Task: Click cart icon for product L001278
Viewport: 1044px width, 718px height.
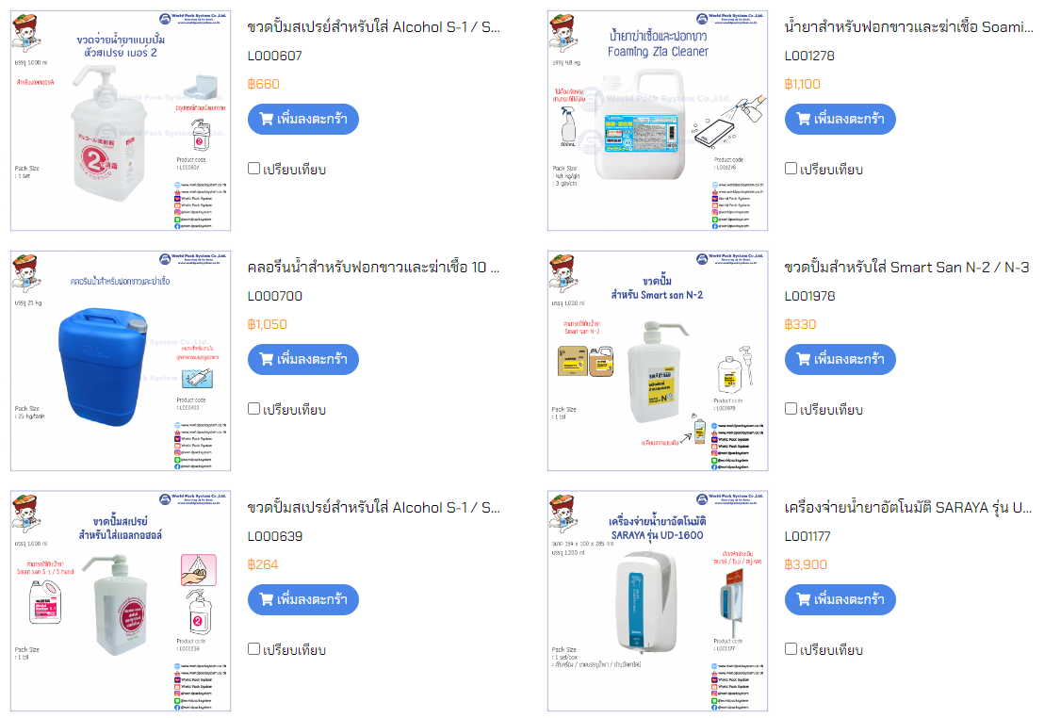Action: [x=804, y=120]
